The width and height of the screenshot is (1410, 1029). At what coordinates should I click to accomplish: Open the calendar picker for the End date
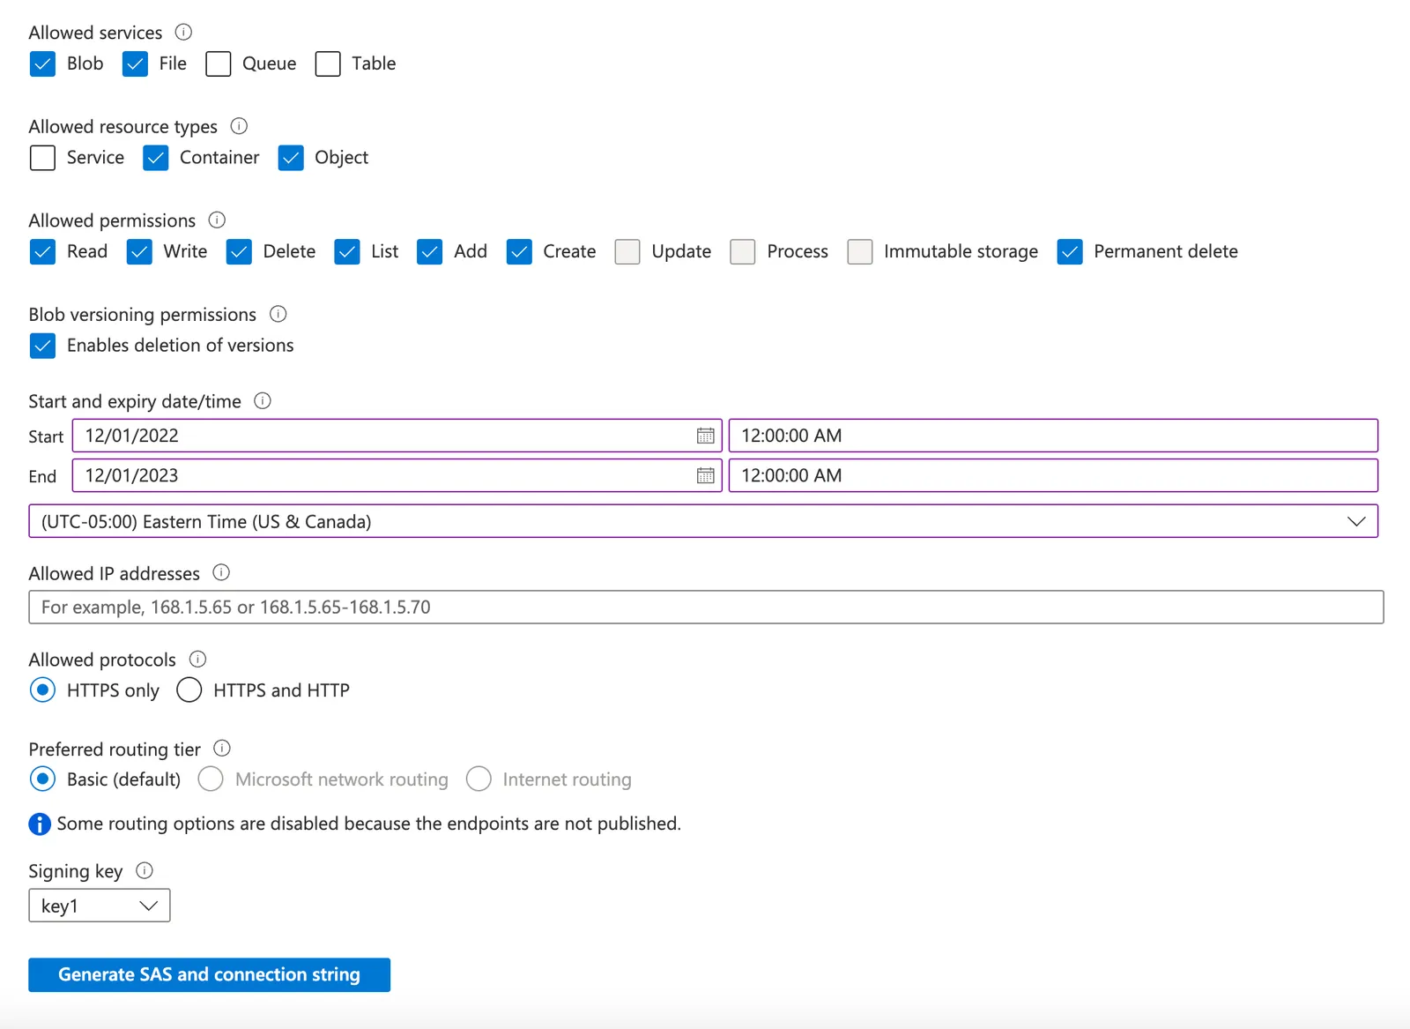coord(706,475)
